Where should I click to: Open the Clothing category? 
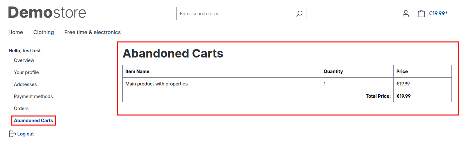44,32
